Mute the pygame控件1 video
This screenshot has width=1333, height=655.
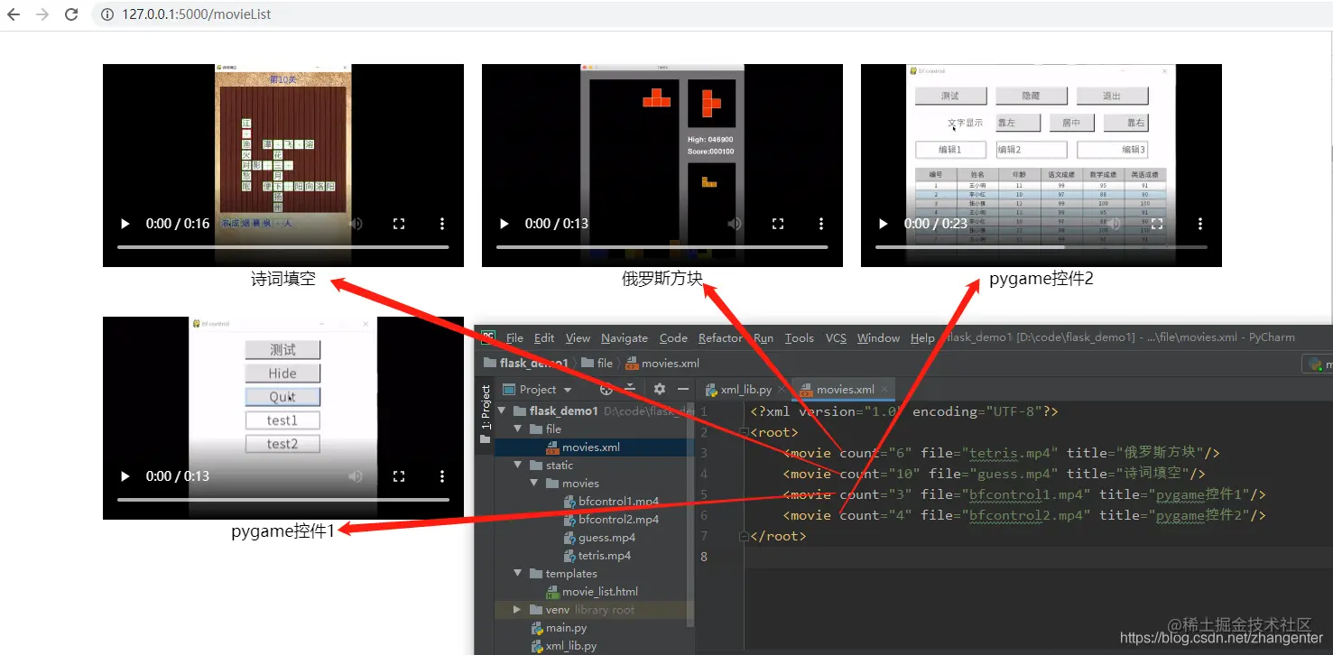pyautogui.click(x=356, y=476)
